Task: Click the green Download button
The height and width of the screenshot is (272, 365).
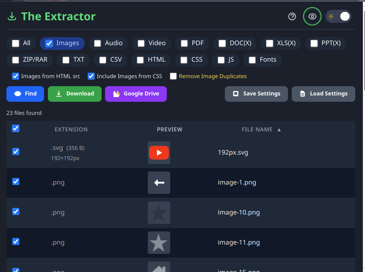Action: pyautogui.click(x=75, y=94)
